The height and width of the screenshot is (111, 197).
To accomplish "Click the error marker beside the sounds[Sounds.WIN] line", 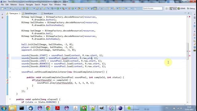I will pos(7,58).
